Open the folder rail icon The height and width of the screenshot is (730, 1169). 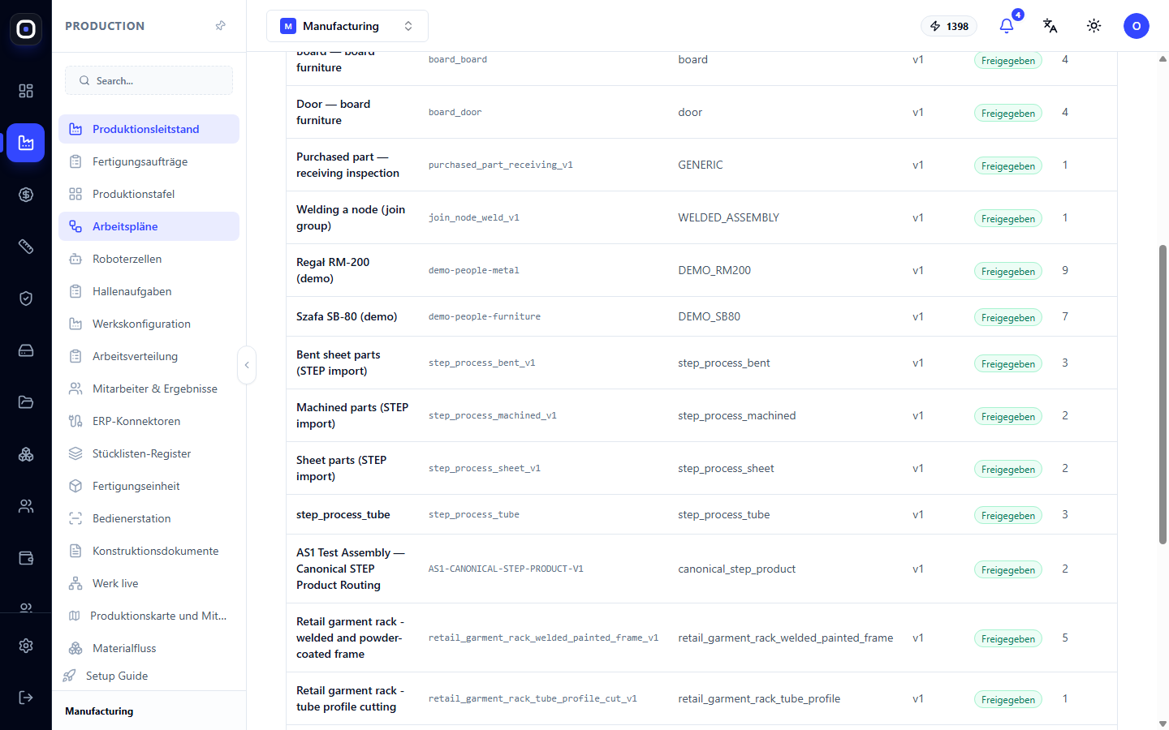click(26, 402)
